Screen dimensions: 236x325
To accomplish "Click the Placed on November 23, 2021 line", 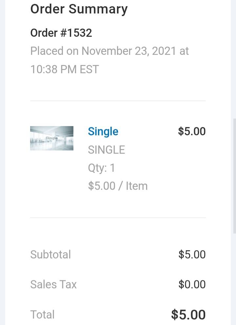I will pos(109,51).
